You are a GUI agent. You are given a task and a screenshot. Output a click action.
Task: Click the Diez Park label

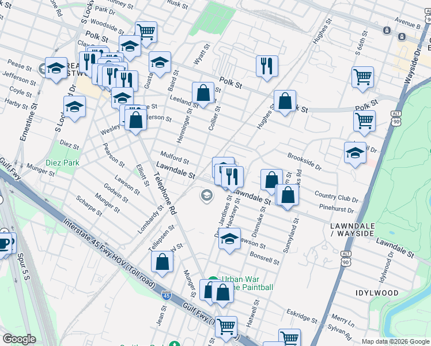click(62, 163)
